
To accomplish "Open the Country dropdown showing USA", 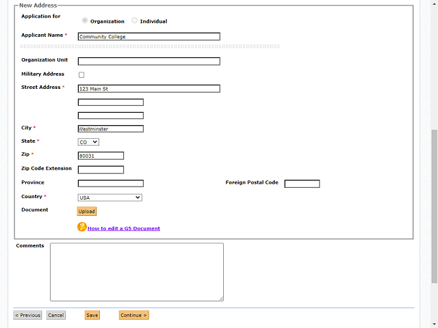I will point(109,197).
